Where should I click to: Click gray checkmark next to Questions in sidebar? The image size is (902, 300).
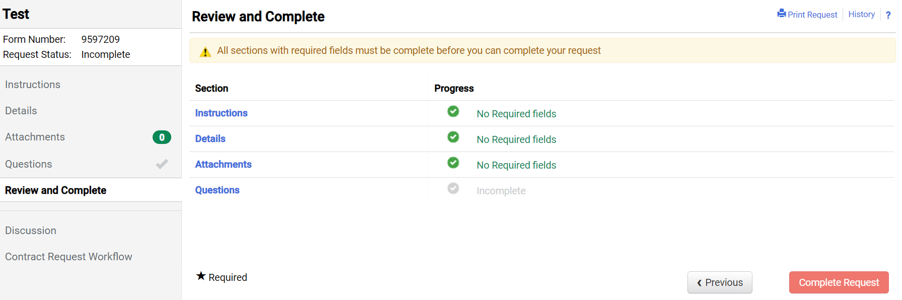tap(162, 164)
